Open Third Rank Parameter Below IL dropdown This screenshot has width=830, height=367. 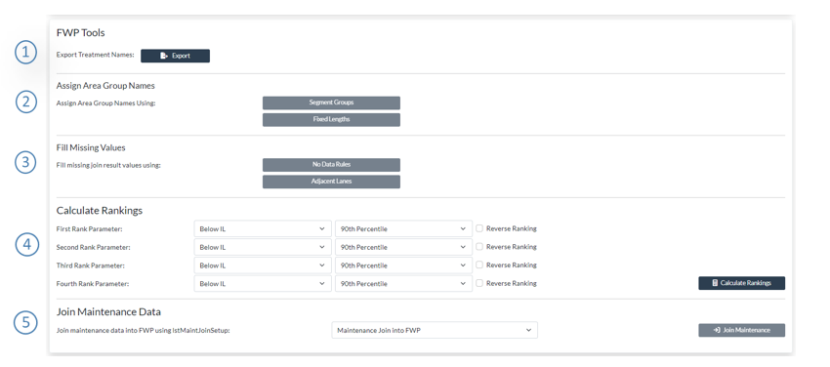263,265
